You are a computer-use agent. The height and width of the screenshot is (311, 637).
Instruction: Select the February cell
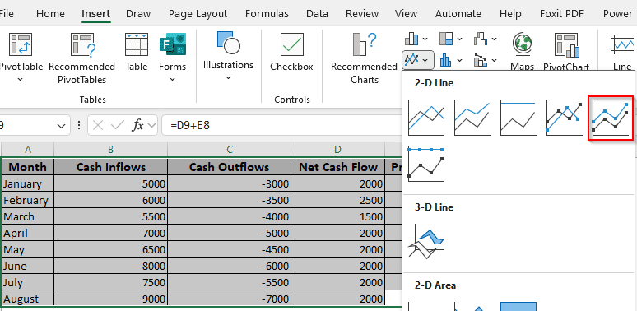pyautogui.click(x=28, y=200)
